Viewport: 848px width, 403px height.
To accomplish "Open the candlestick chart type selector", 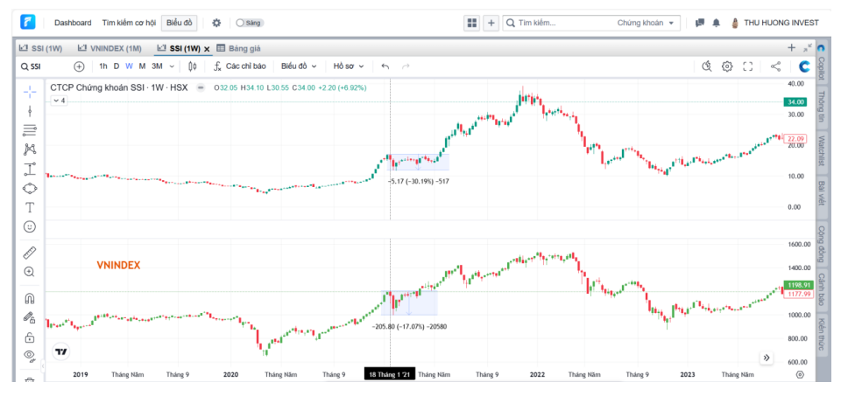I will [193, 66].
